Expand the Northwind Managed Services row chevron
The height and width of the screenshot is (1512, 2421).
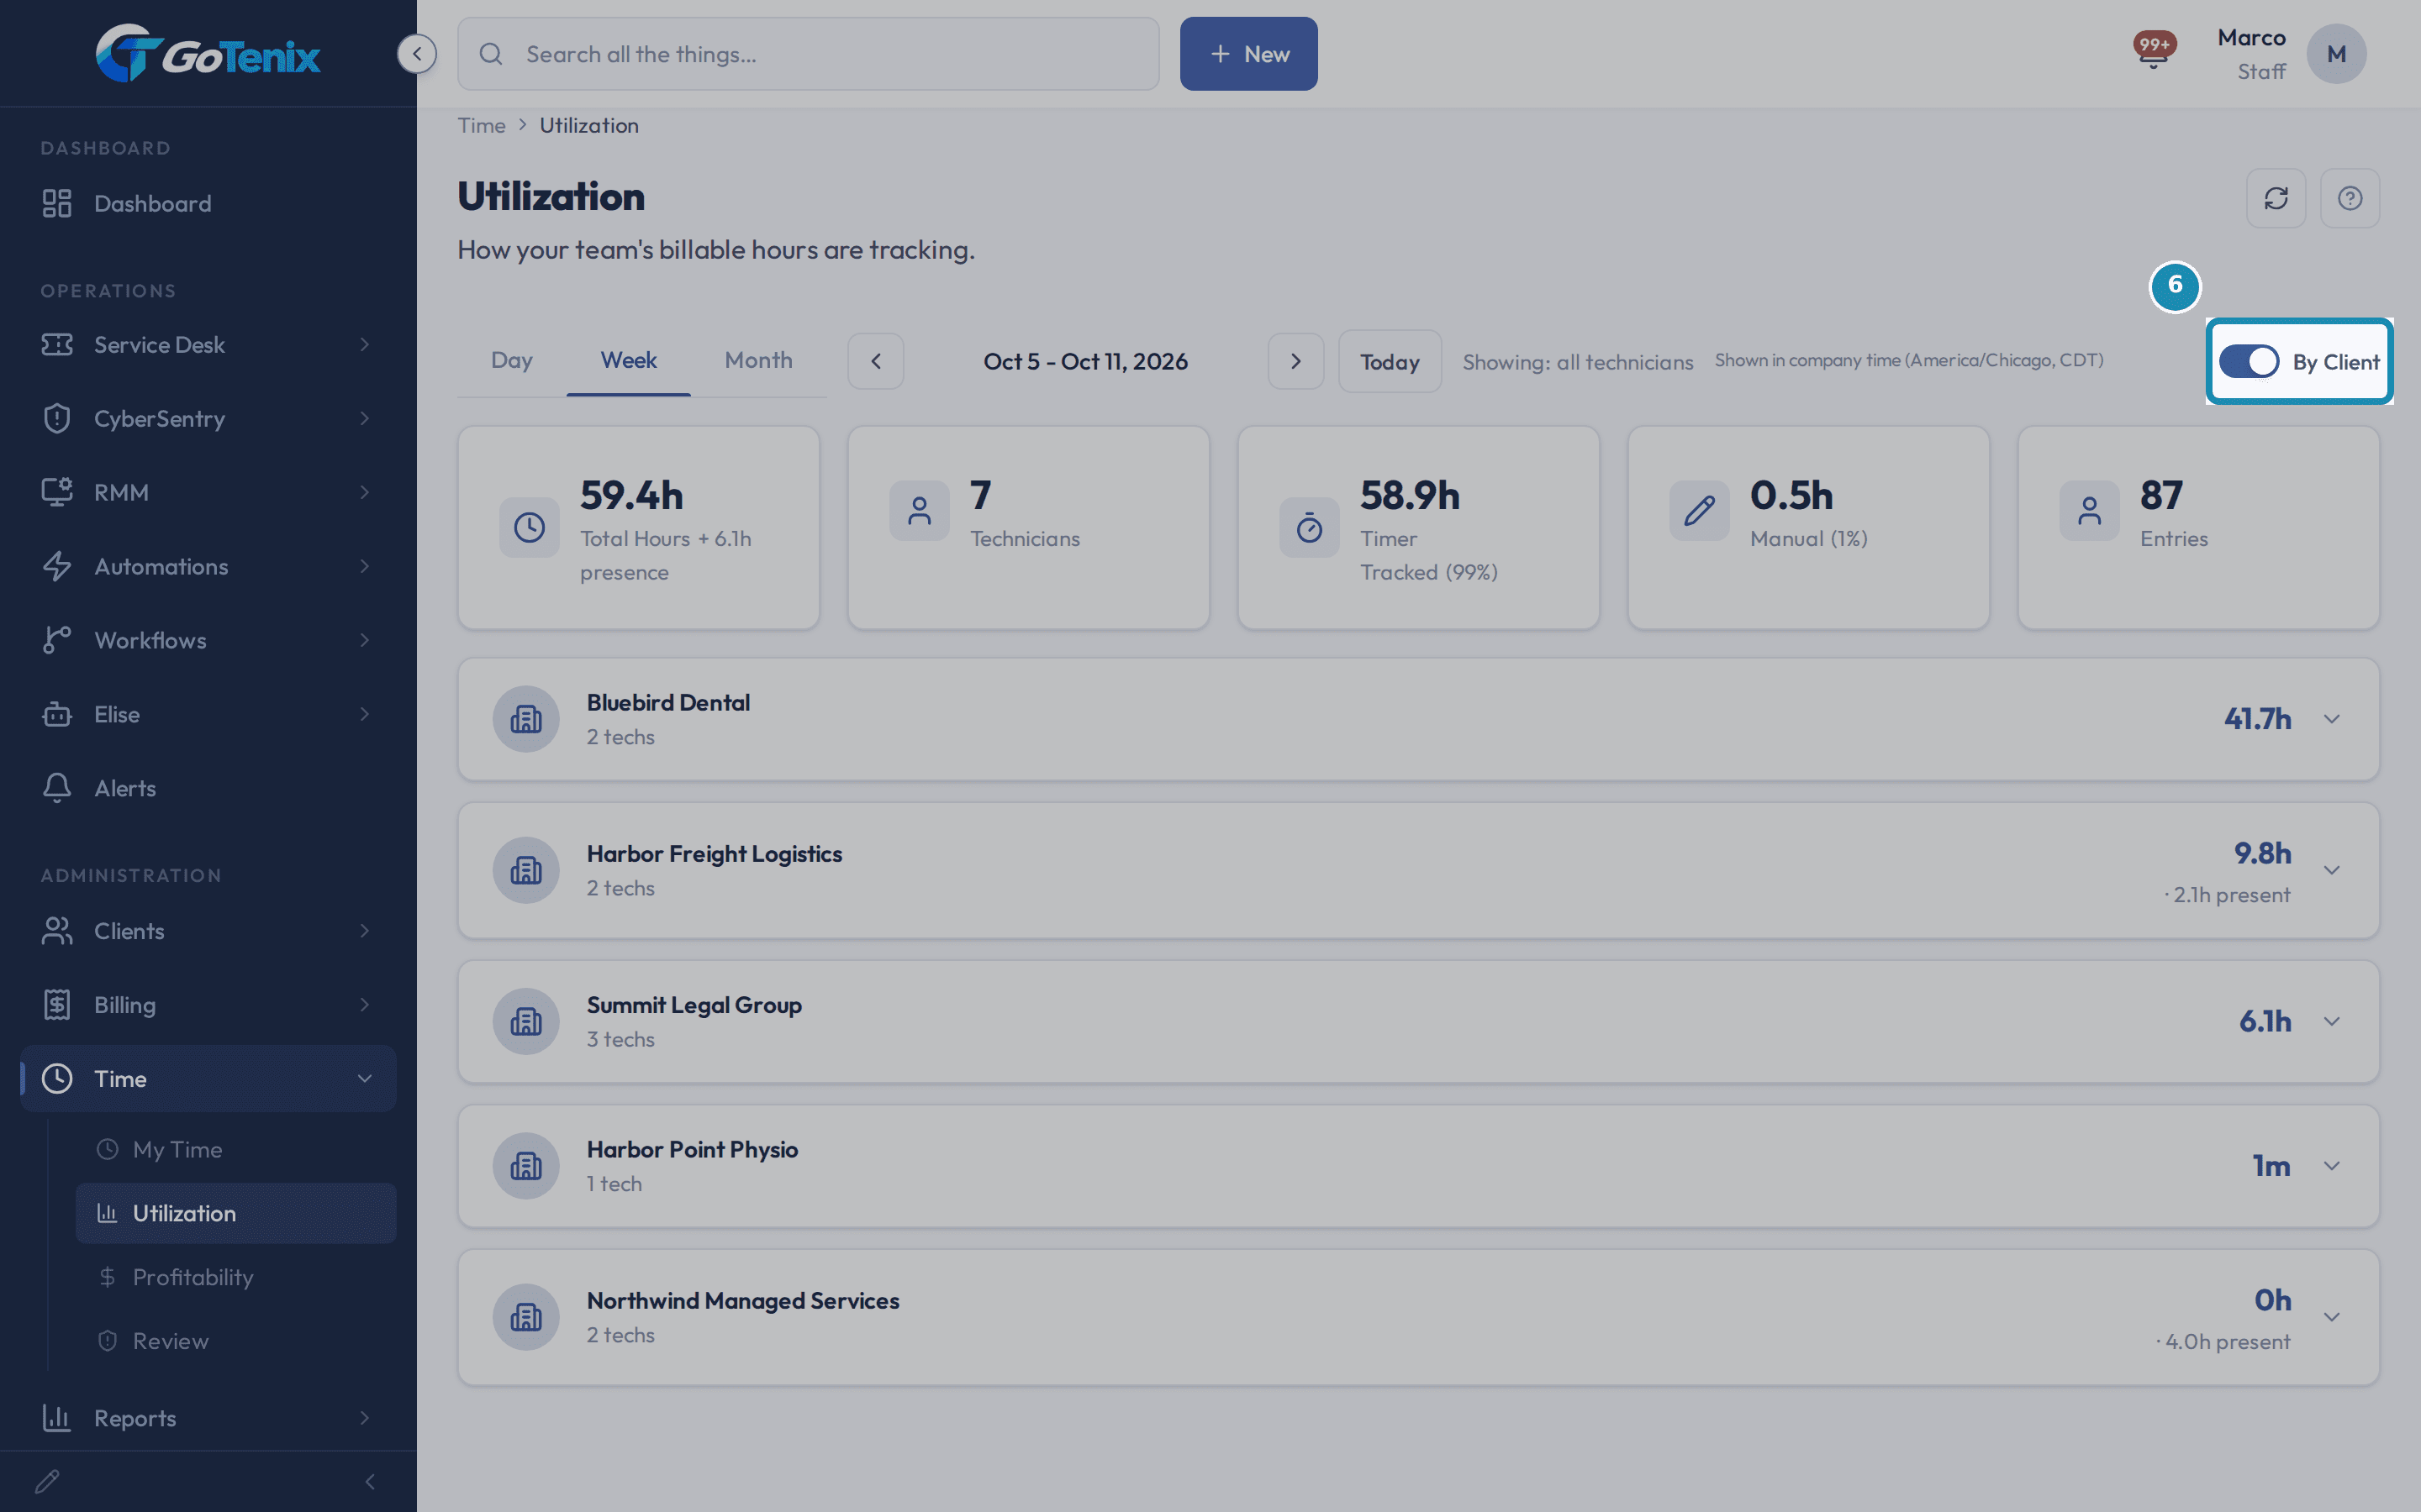(2332, 1317)
